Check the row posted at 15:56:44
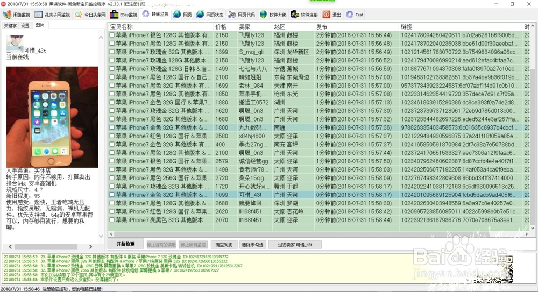 pyautogui.click(x=112, y=35)
